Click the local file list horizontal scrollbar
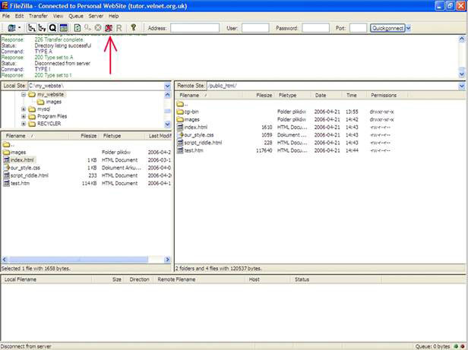 (79, 260)
